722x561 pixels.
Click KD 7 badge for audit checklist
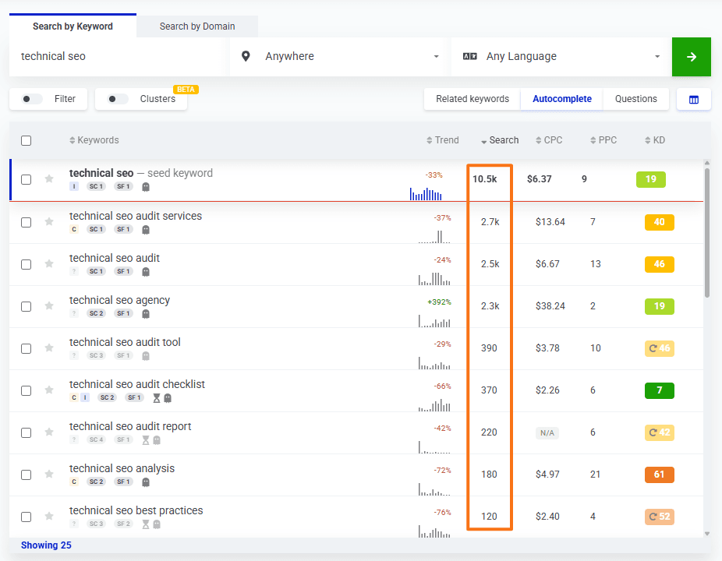click(x=660, y=390)
